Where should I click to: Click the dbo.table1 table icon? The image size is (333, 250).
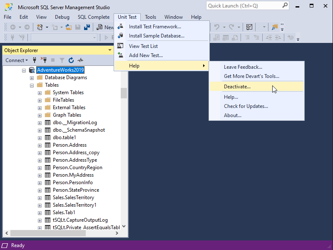[47, 137]
